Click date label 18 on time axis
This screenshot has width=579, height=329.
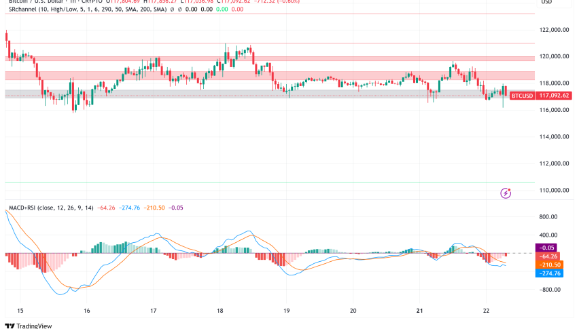[220, 311]
